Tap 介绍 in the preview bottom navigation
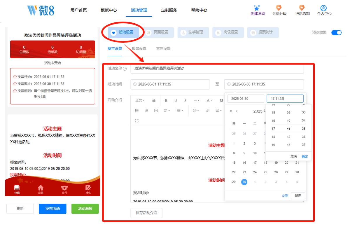Image resolution: width=350 pixels, height=227 pixels. [17, 189]
